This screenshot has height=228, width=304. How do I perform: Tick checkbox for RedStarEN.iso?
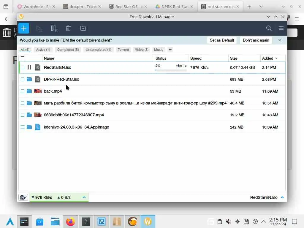click(23, 67)
